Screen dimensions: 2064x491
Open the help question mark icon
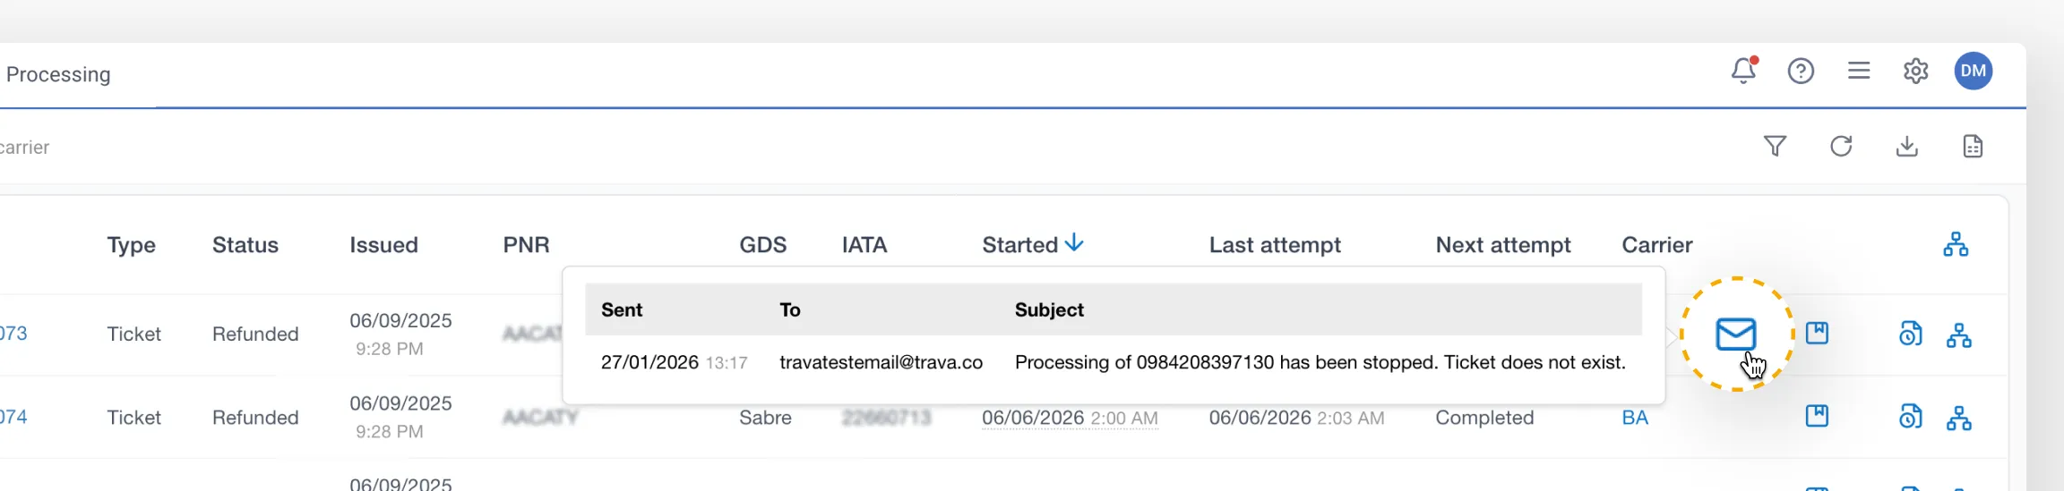[1801, 71]
